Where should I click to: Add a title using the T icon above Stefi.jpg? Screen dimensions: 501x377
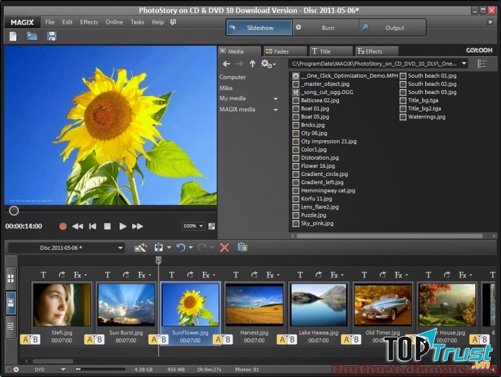[43, 274]
